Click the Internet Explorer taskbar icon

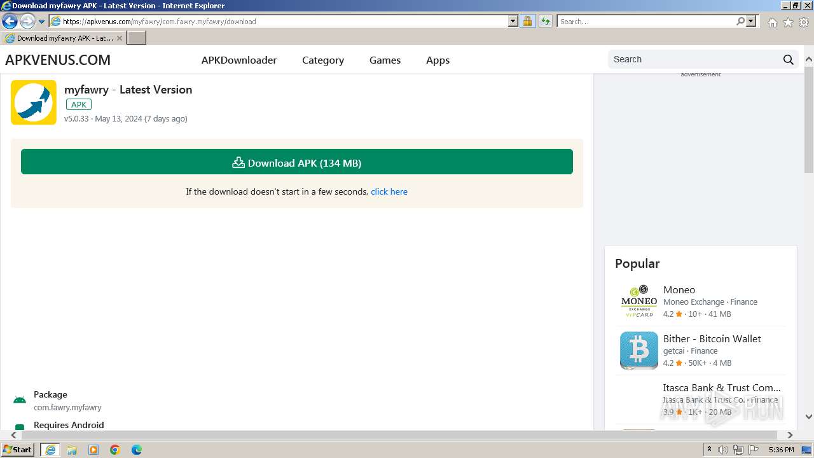click(x=50, y=450)
